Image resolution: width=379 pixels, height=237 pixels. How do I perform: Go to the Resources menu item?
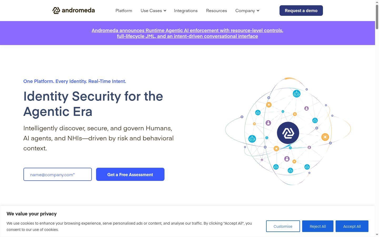[x=216, y=11]
